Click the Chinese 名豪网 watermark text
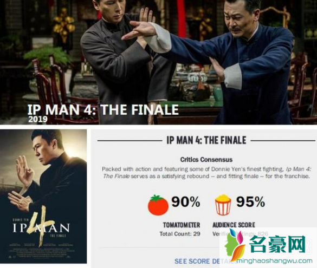The height and width of the screenshot is (268, 317). (278, 244)
